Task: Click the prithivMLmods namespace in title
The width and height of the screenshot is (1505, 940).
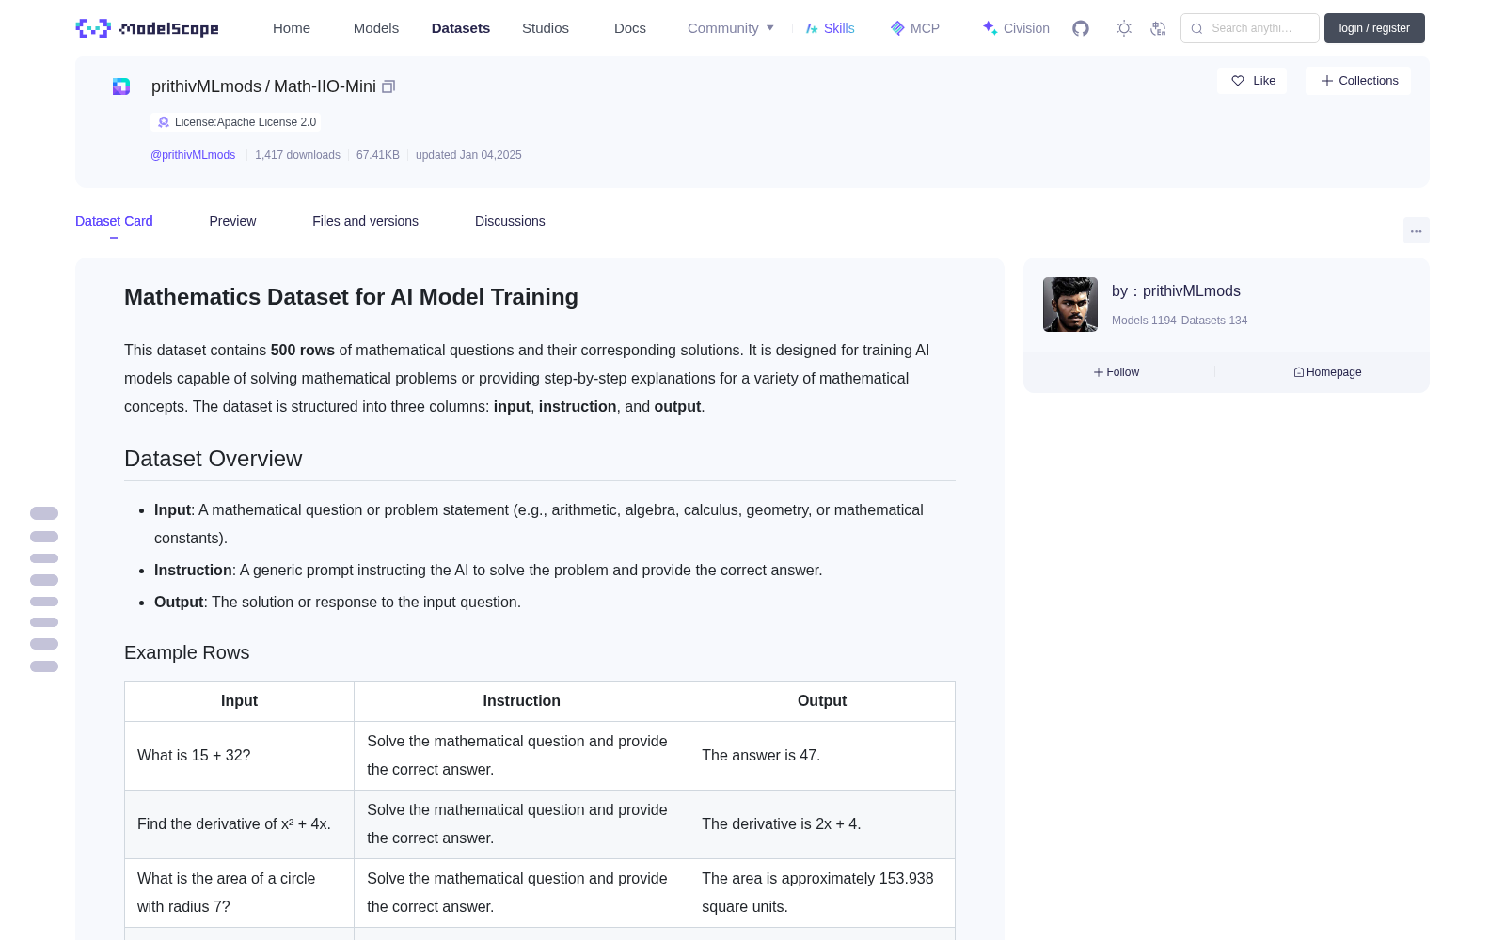Action: [206, 86]
